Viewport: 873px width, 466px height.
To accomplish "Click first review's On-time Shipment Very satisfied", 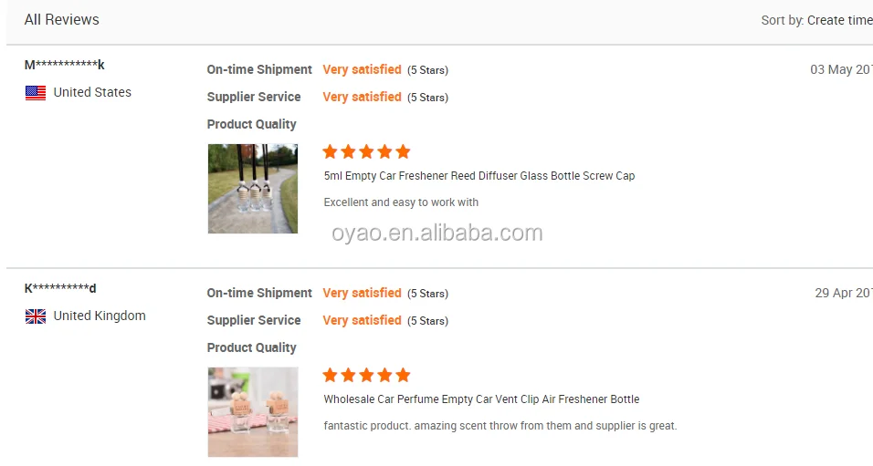I will [x=362, y=69].
